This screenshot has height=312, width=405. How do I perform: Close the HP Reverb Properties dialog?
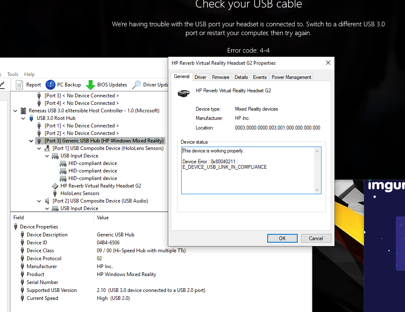pyautogui.click(x=328, y=63)
